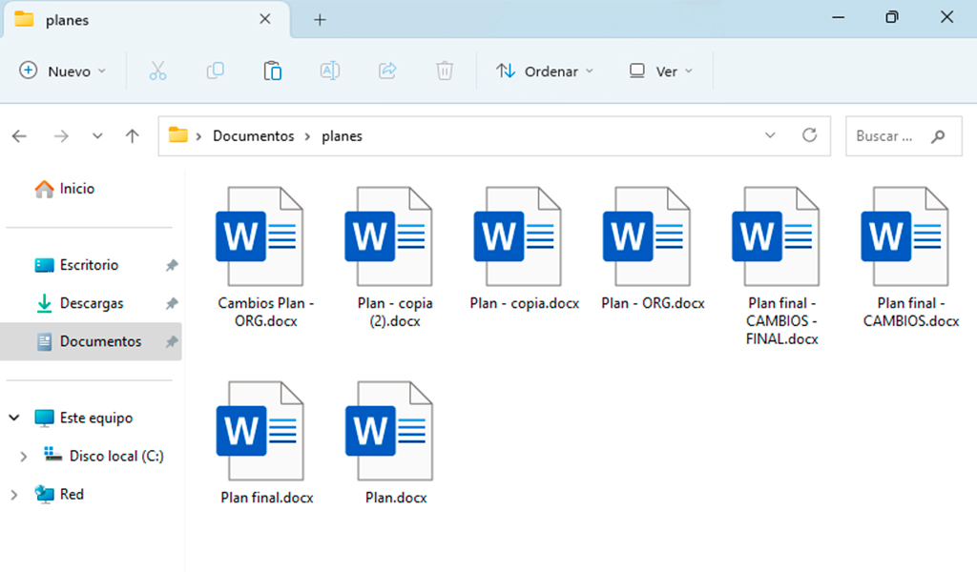The width and height of the screenshot is (977, 572).
Task: Click the Share icon in toolbar
Action: coord(387,71)
